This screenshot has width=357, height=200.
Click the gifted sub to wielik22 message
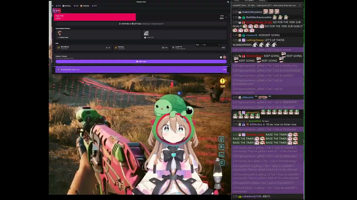[267, 75]
